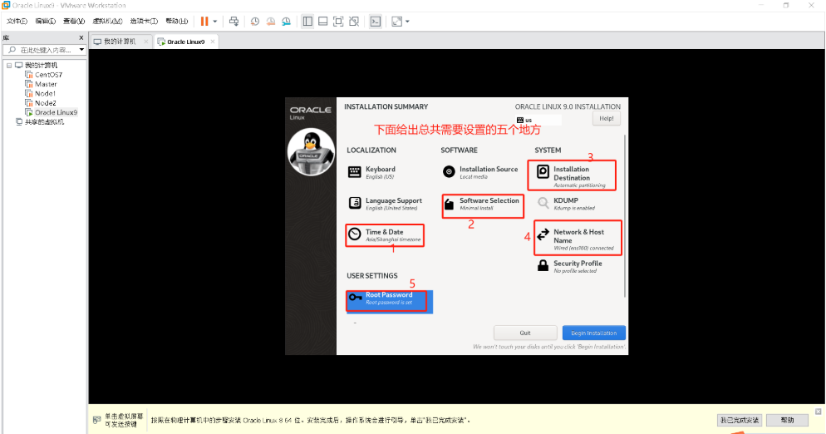826x434 pixels.
Task: Open the 虚拟机(M) menu
Action: click(x=107, y=21)
